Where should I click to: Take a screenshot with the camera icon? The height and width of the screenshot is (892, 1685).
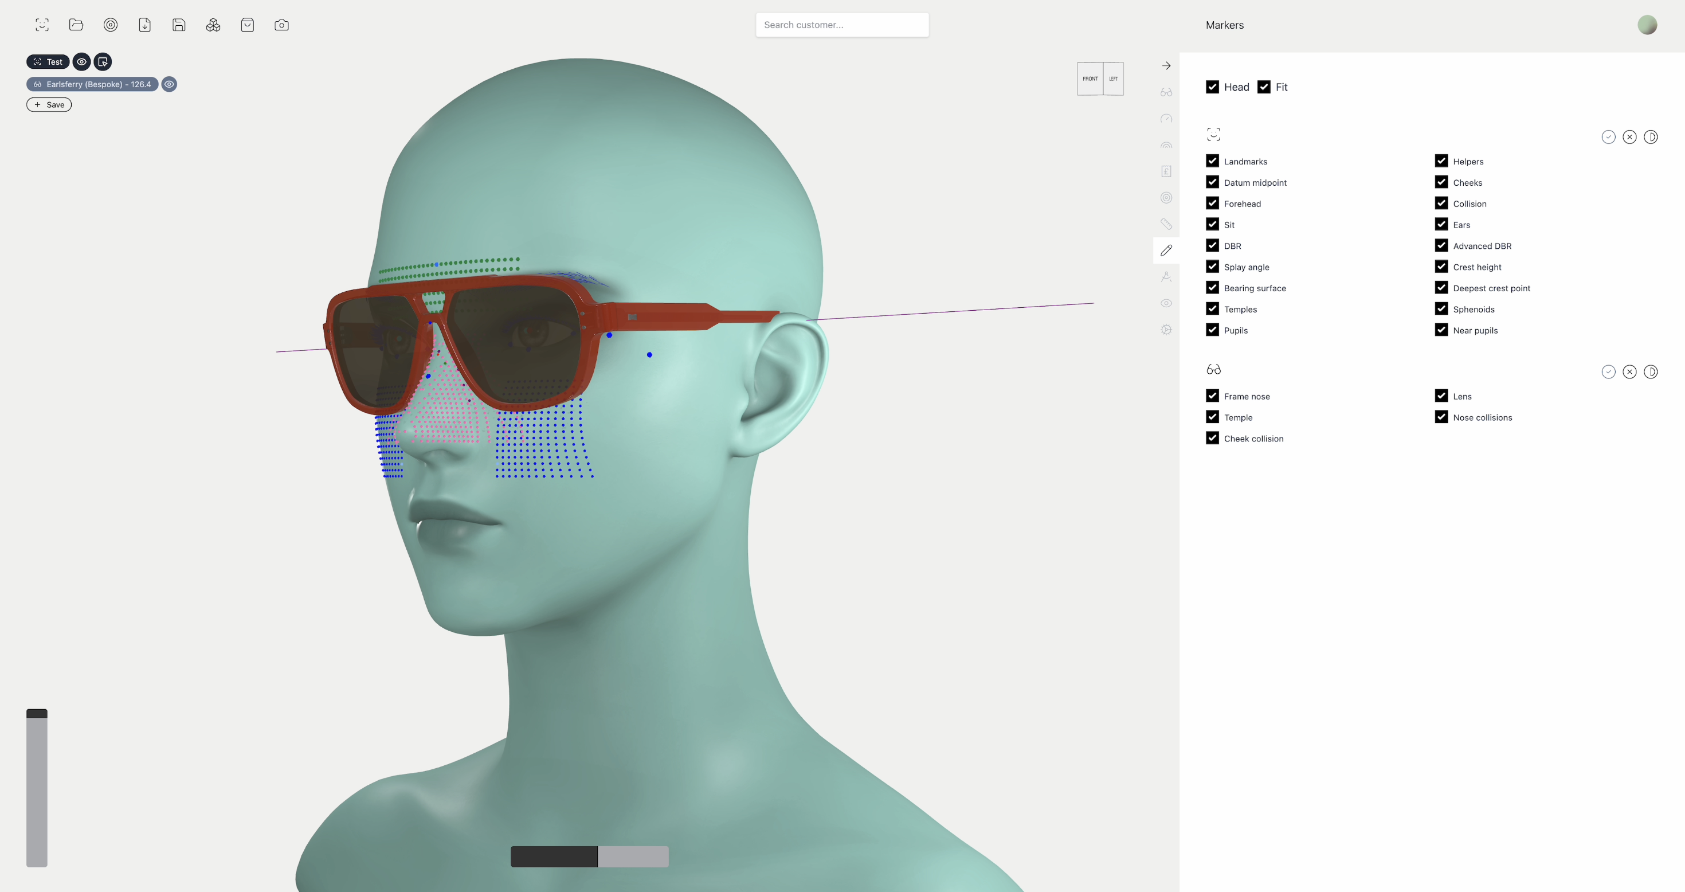click(281, 25)
